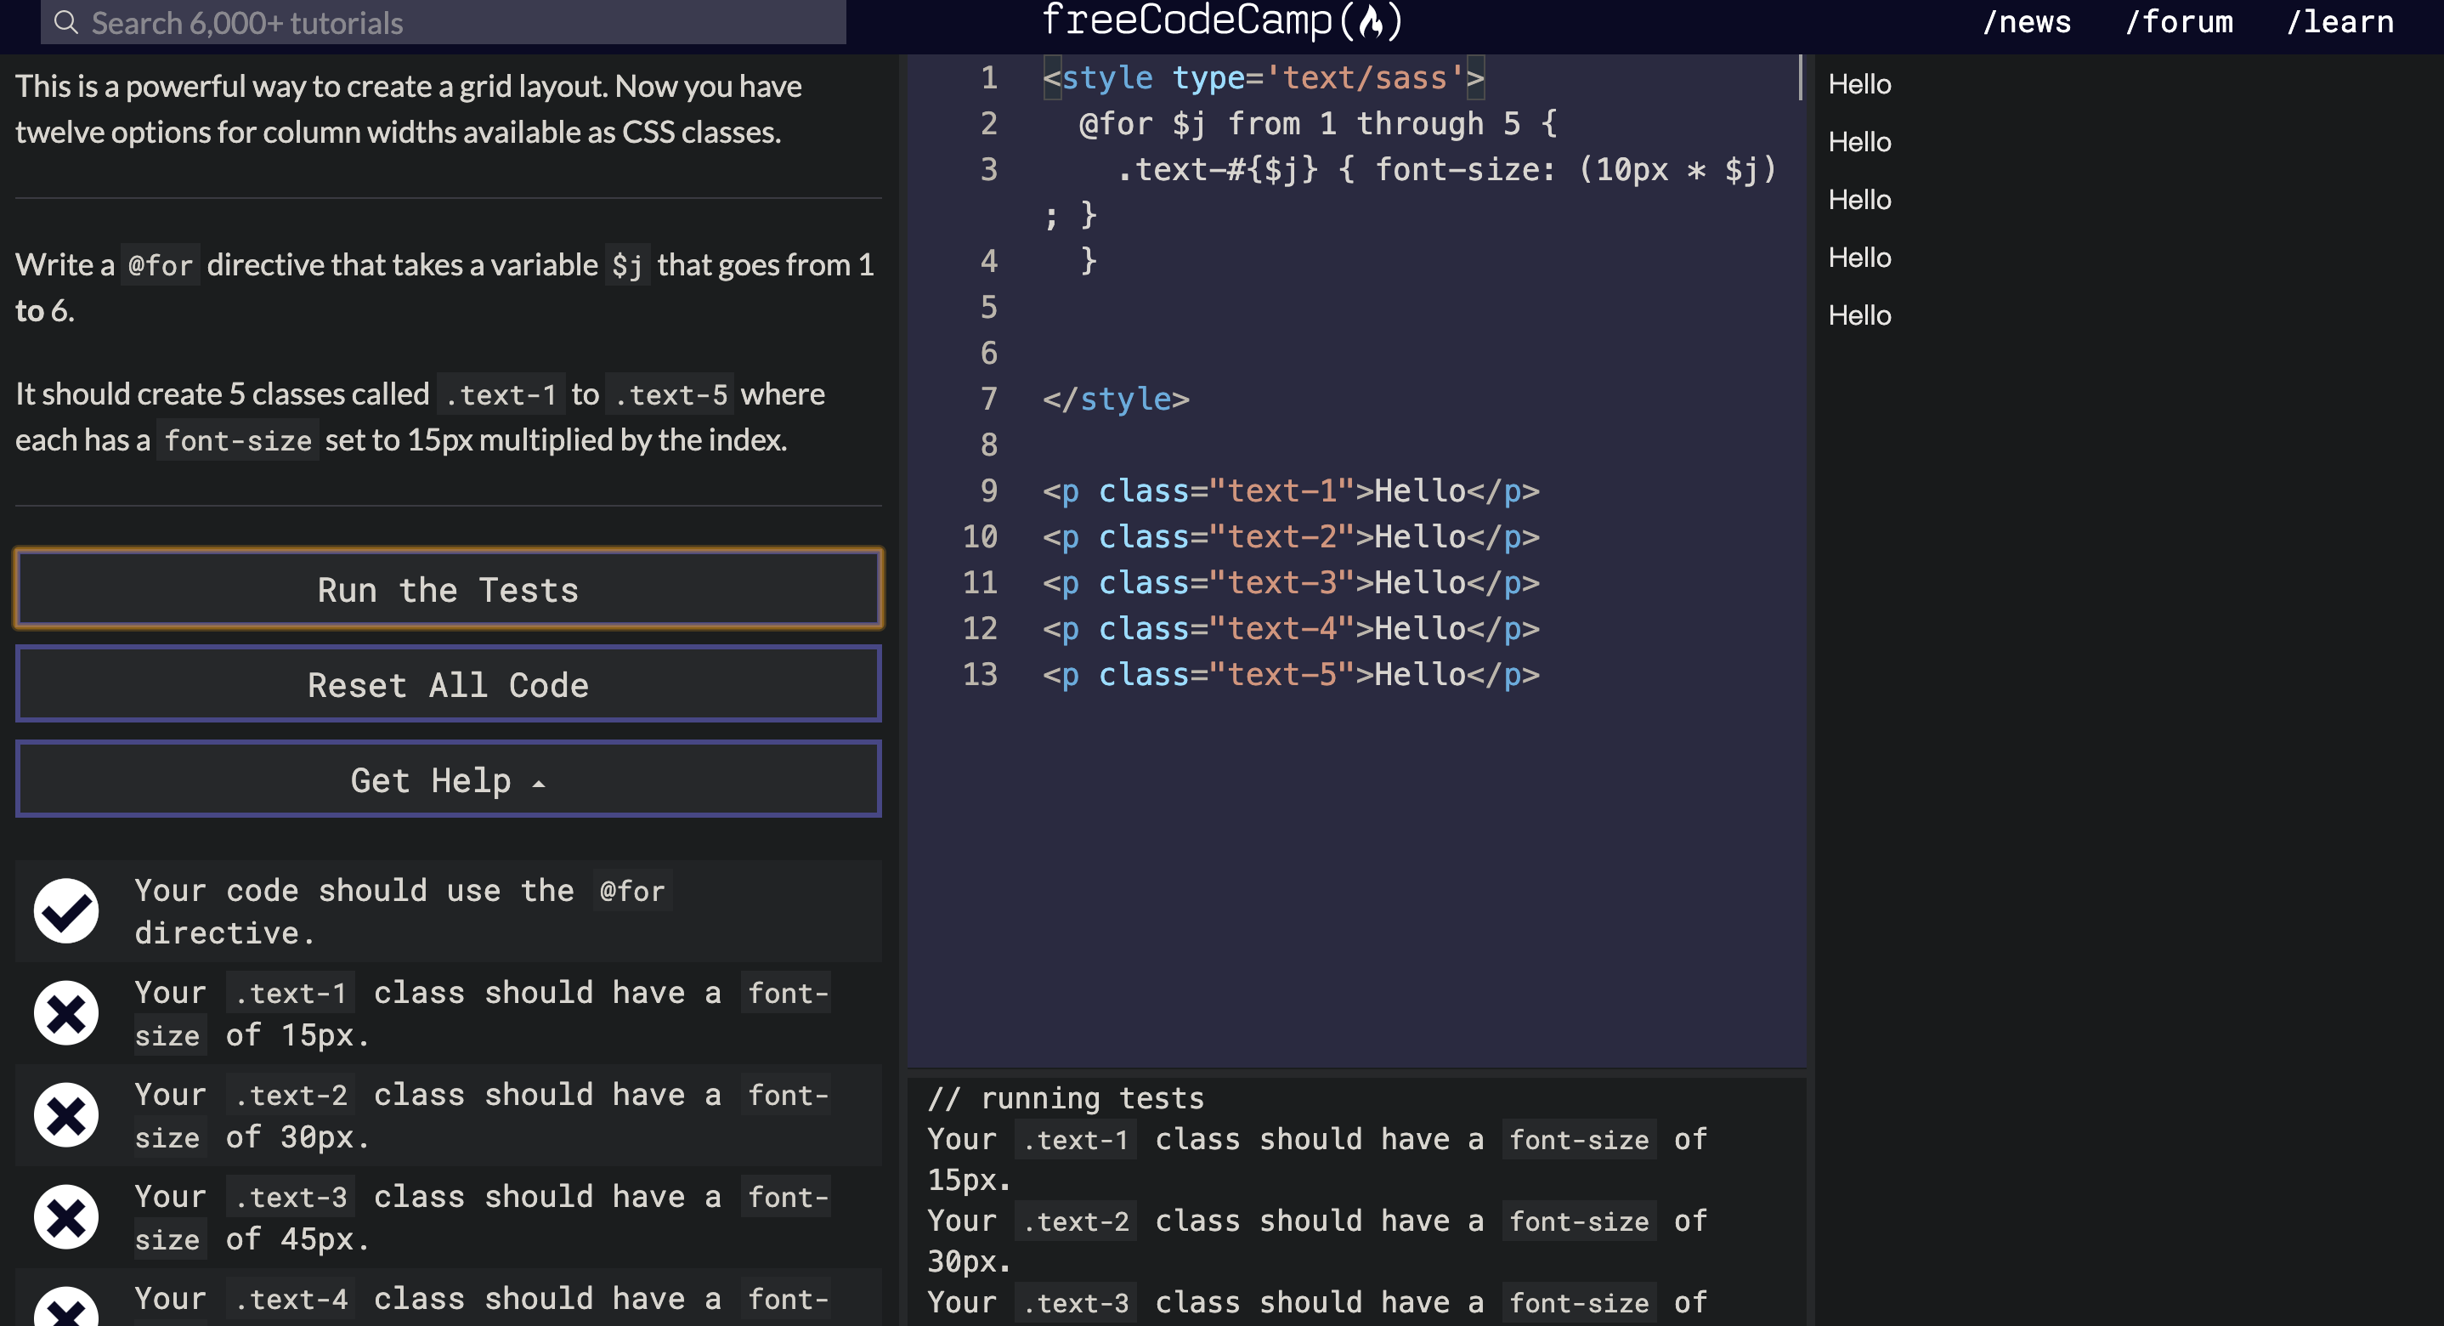Click the search magnifier icon

pyautogui.click(x=65, y=22)
